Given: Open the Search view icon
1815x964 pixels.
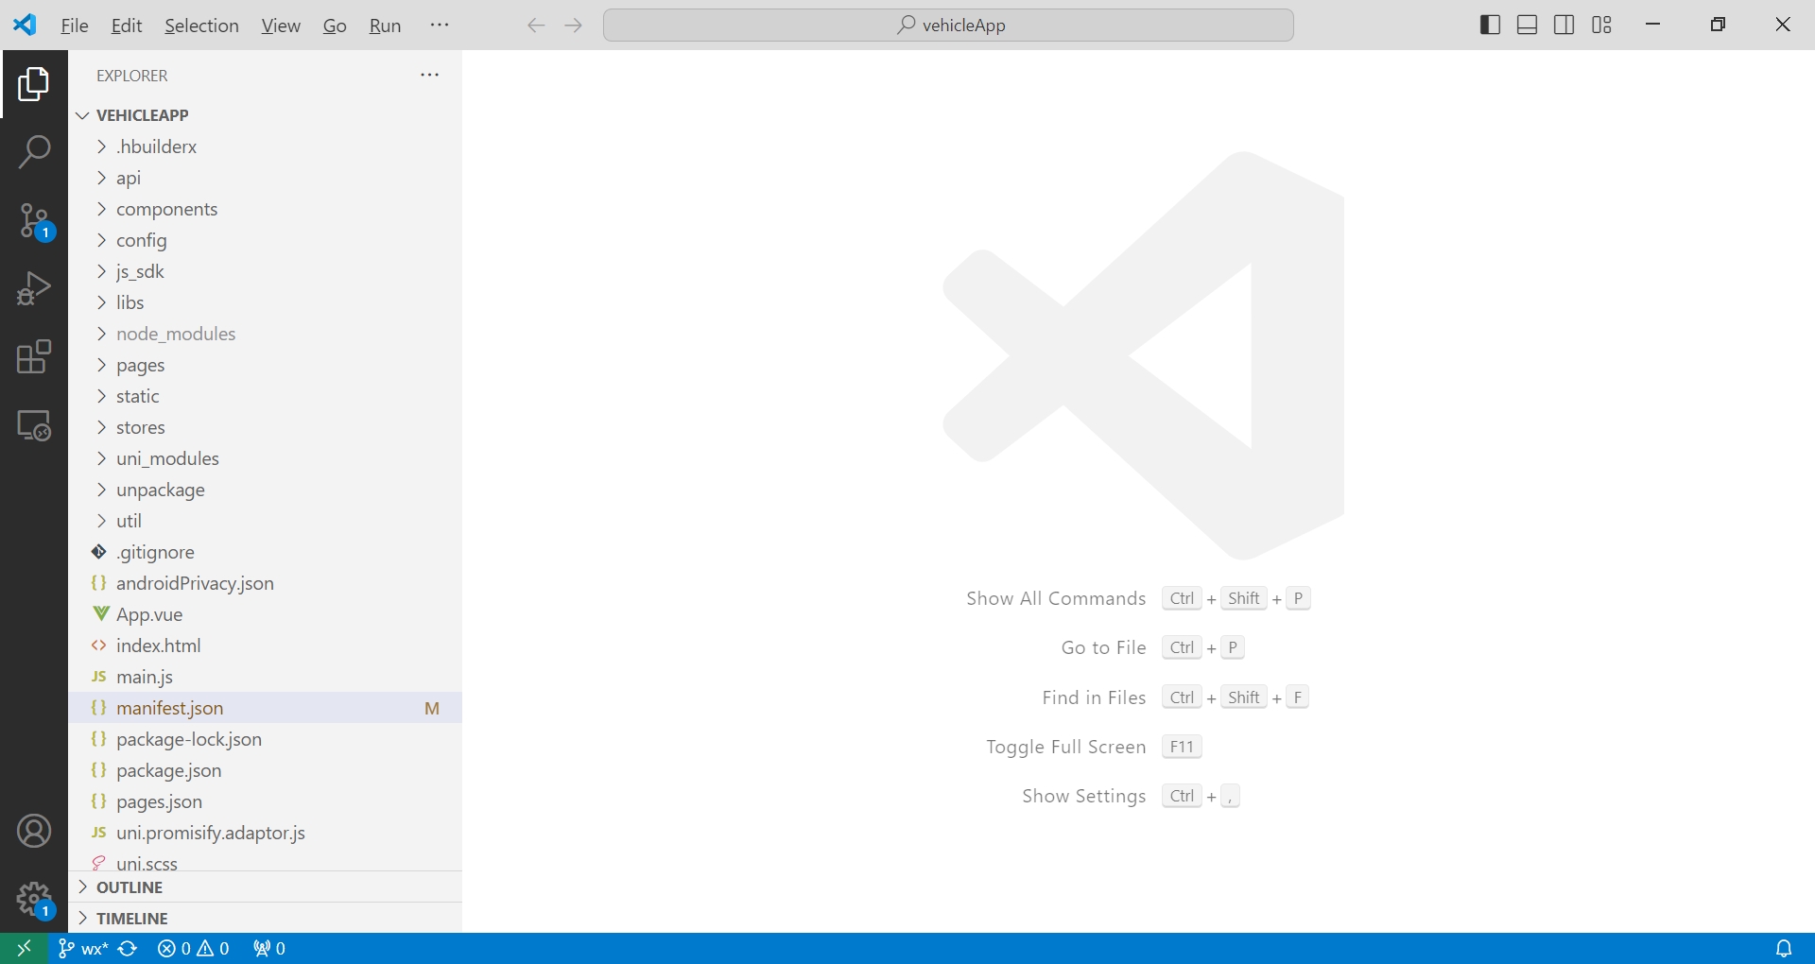Looking at the screenshot, I should pyautogui.click(x=34, y=152).
